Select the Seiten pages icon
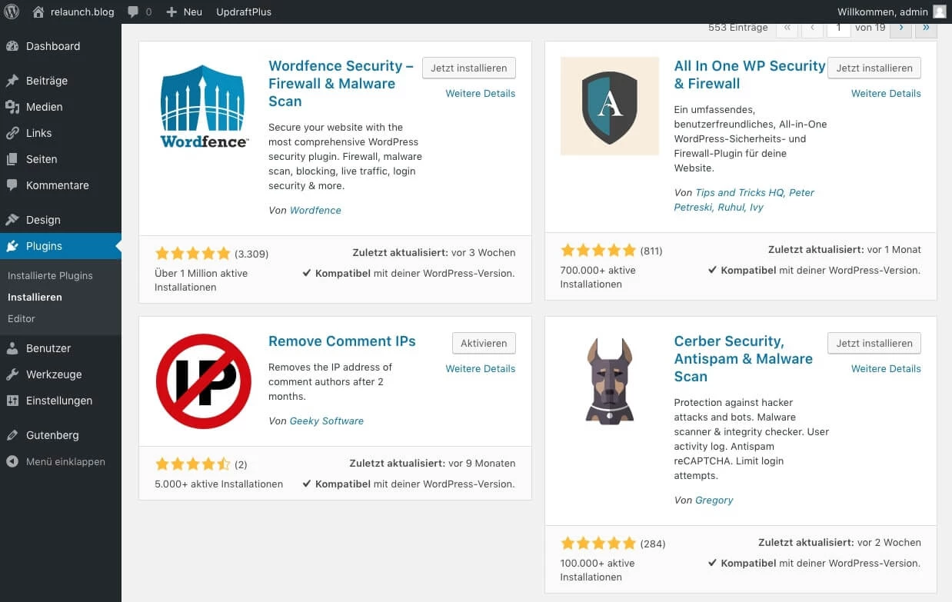This screenshot has height=602, width=952. [15, 159]
